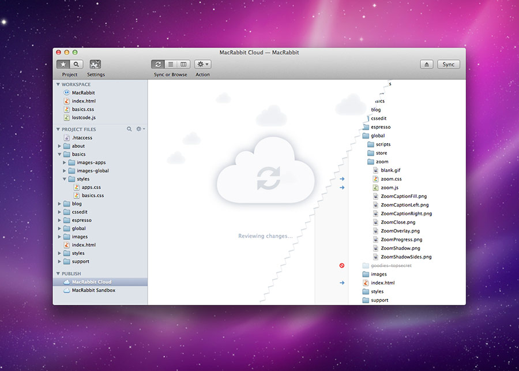Select index.html in project files
The image size is (519, 371).
100,245
